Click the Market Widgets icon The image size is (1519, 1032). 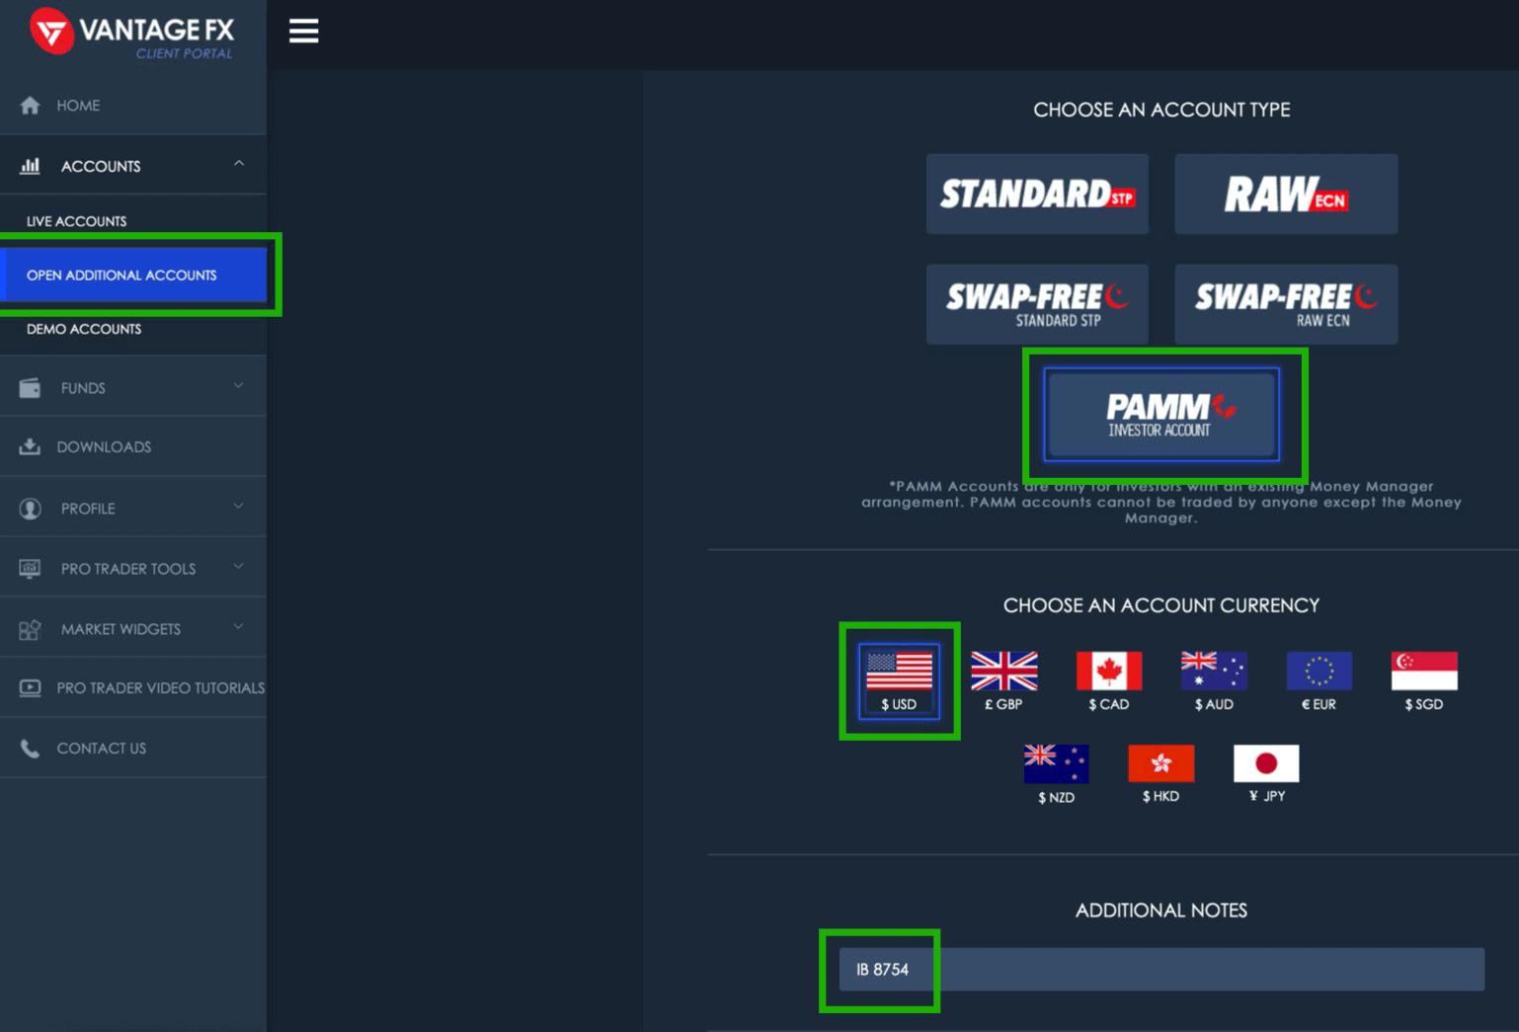tap(30, 629)
